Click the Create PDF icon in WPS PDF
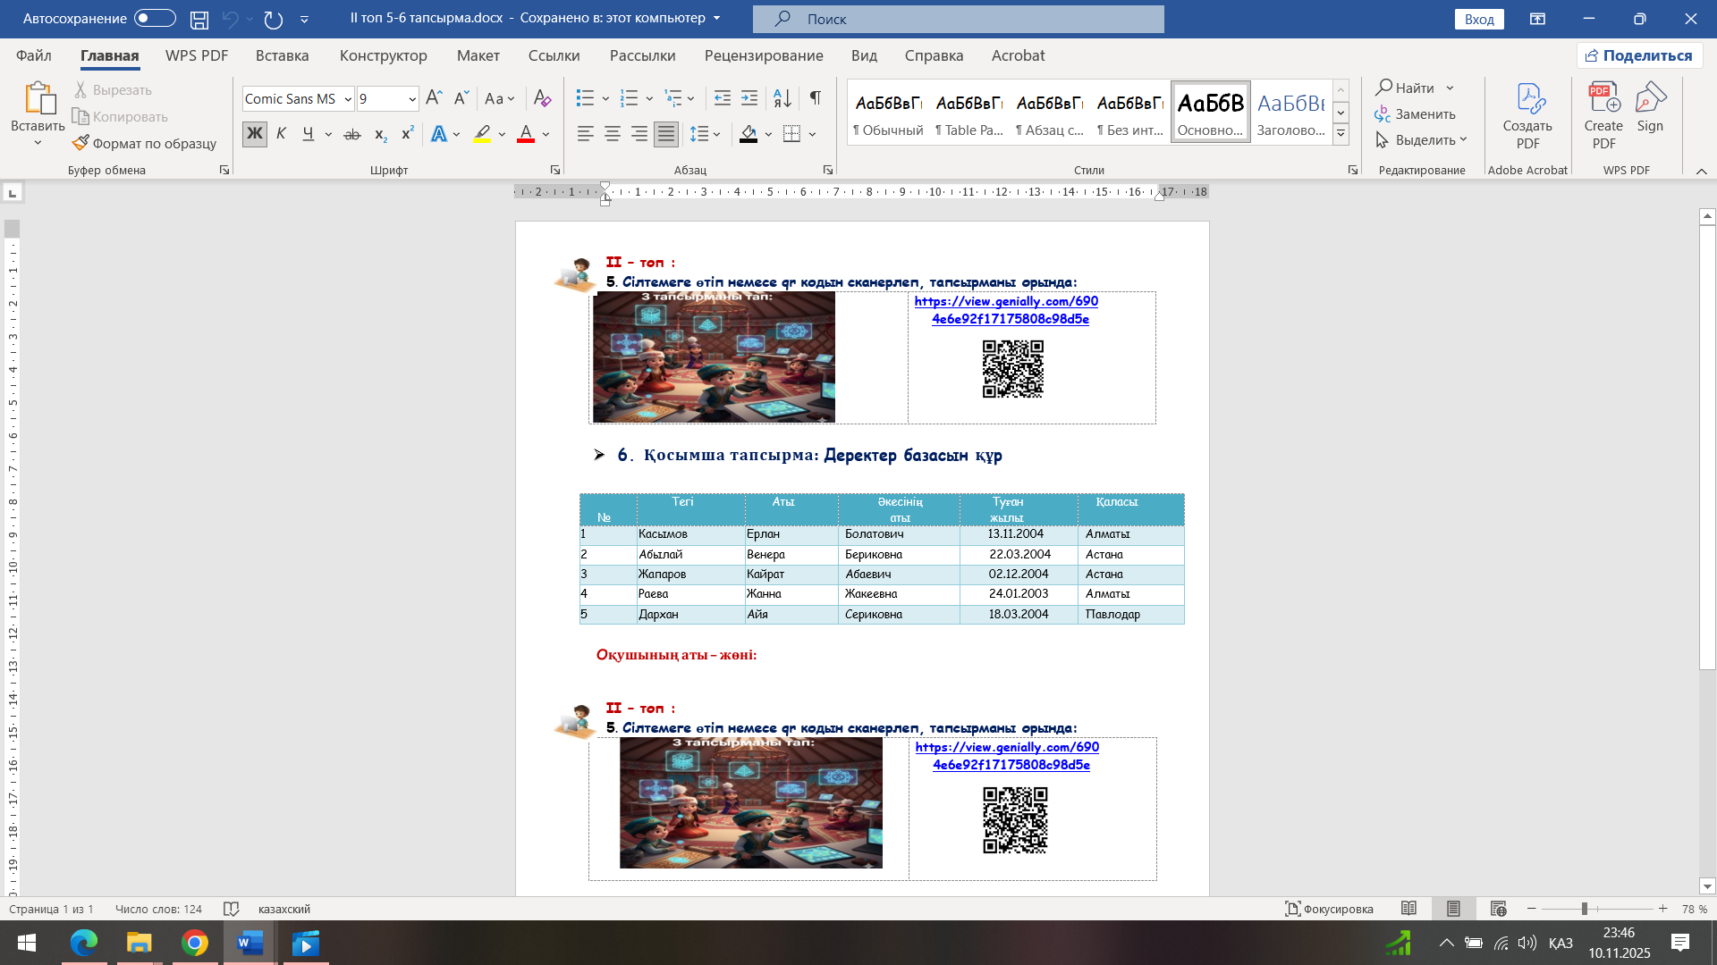The image size is (1717, 965). 1603,116
